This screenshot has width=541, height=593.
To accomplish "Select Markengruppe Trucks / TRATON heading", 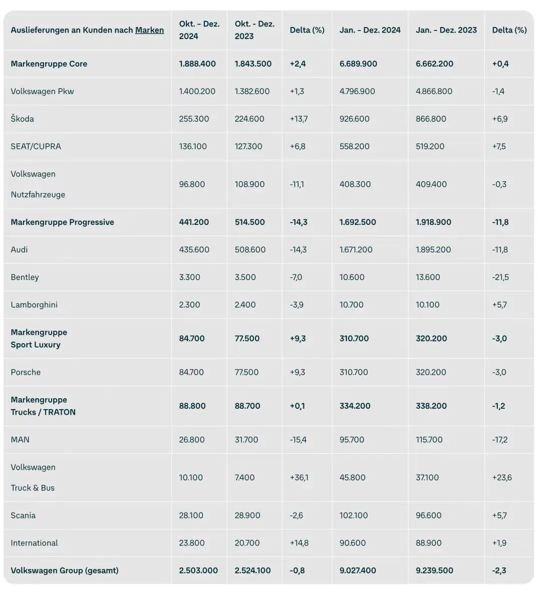I will click(43, 406).
